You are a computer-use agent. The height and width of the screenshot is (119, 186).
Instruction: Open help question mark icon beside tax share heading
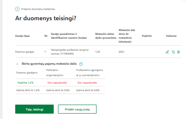(81, 64)
